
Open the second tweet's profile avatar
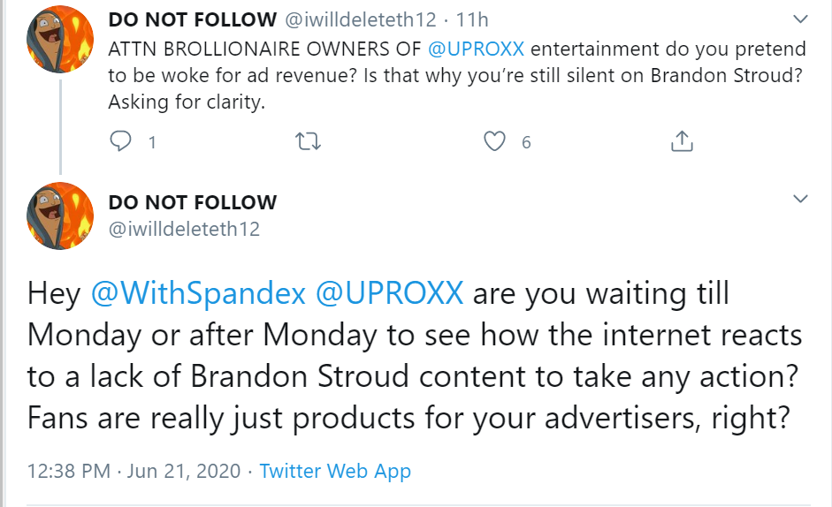coord(61,216)
